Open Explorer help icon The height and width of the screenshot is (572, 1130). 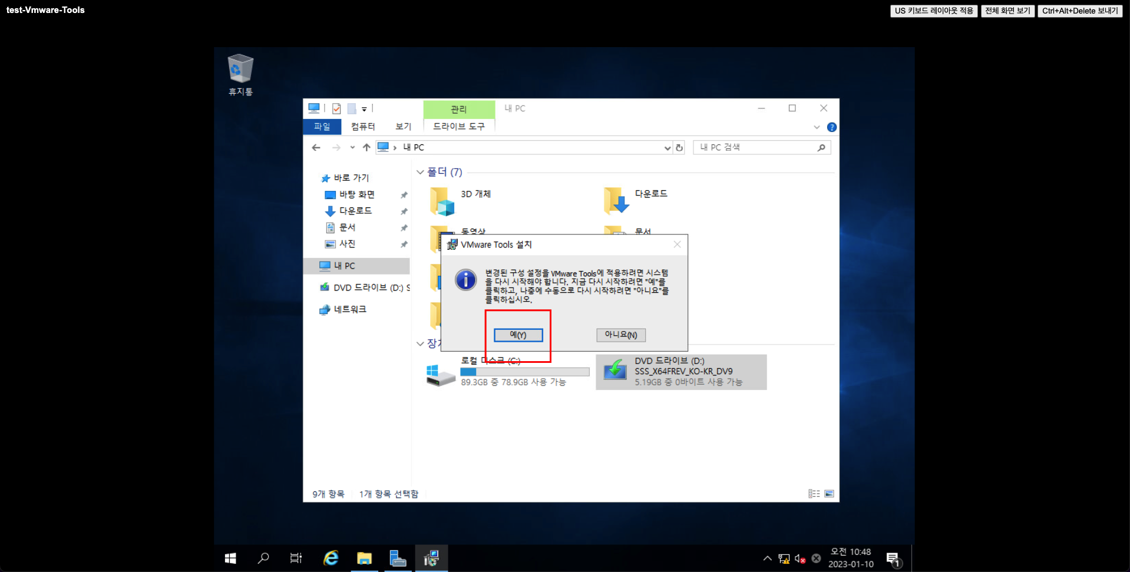(x=832, y=127)
